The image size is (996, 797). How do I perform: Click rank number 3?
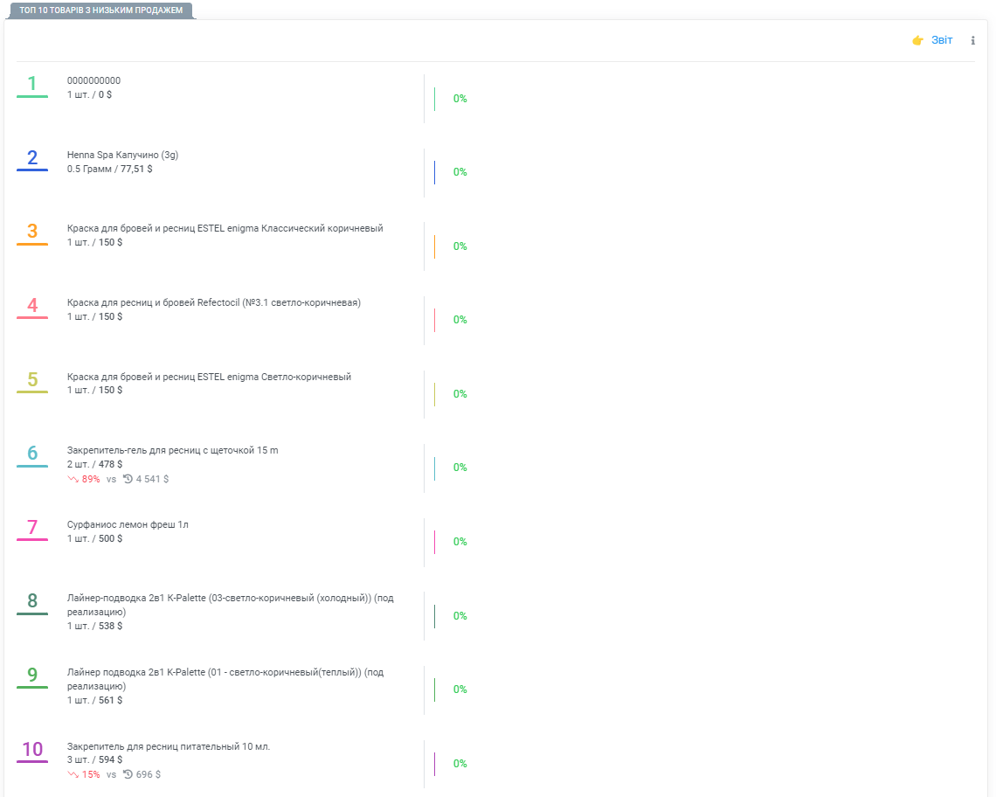[32, 232]
